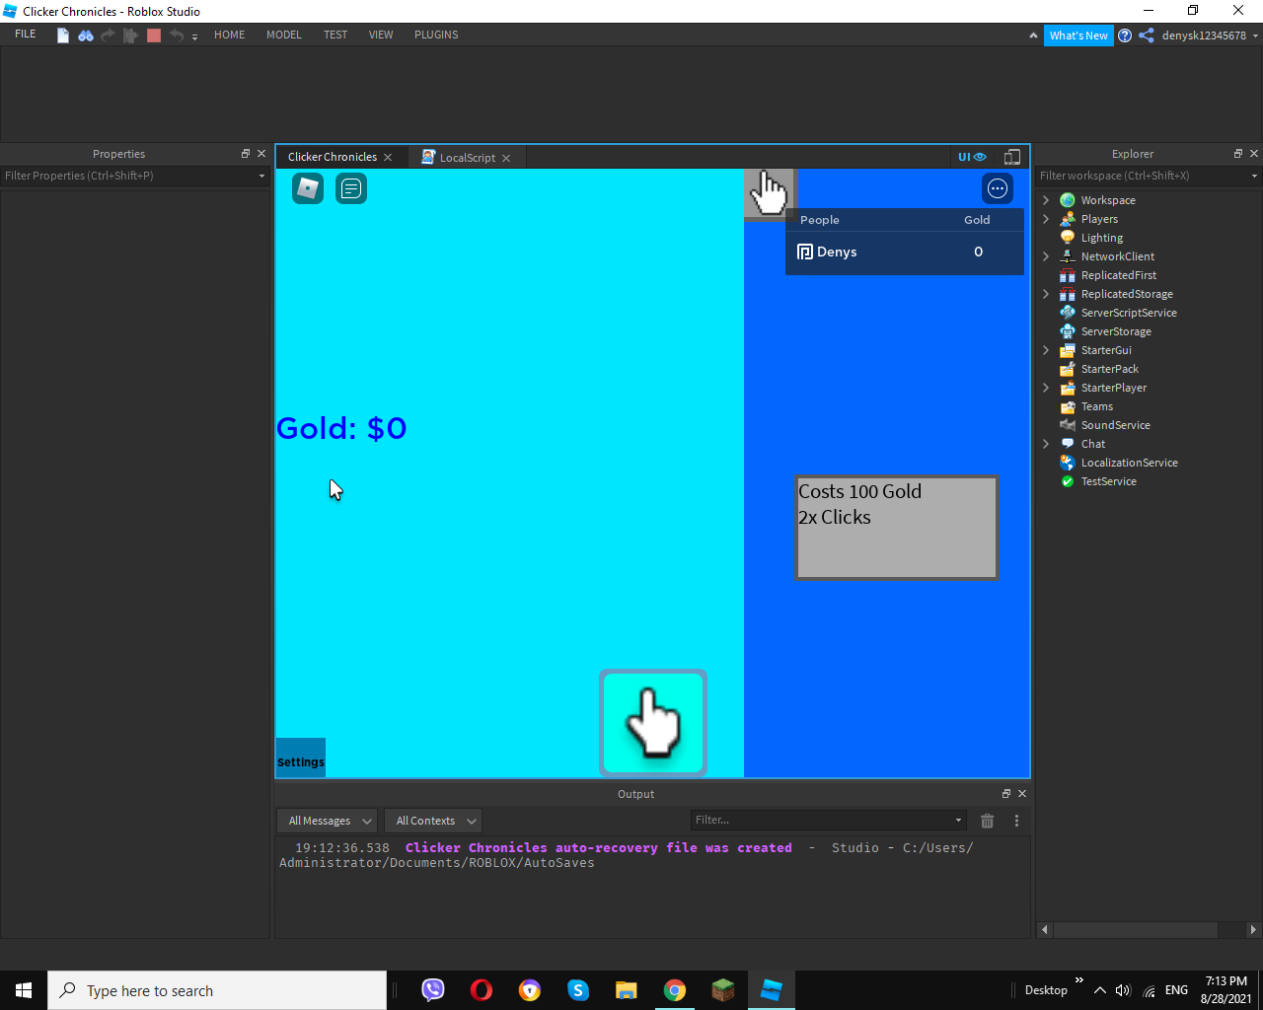Open Opera browser from the taskbar
This screenshot has height=1010, width=1263.
pos(482,990)
